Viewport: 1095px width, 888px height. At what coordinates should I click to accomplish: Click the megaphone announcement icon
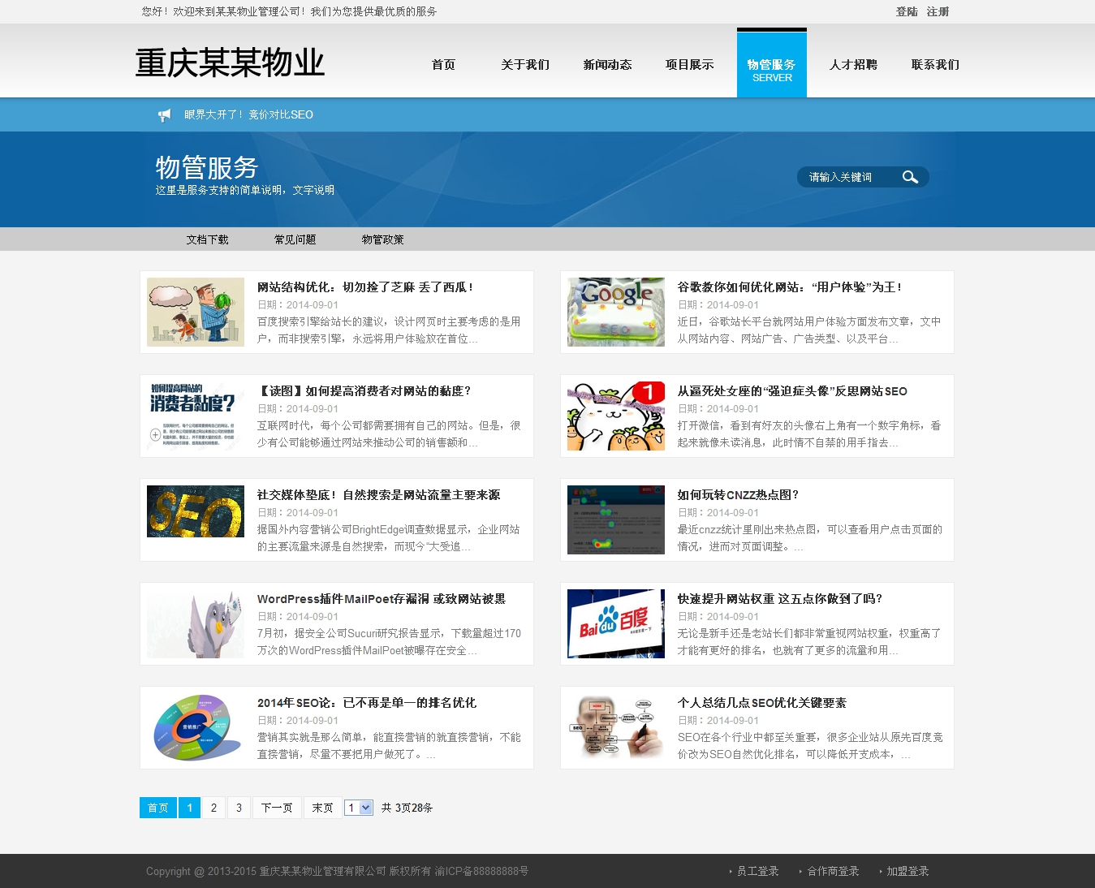164,115
